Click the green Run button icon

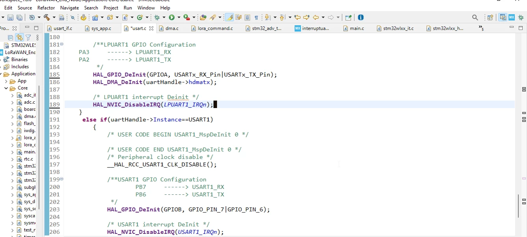coord(171,17)
